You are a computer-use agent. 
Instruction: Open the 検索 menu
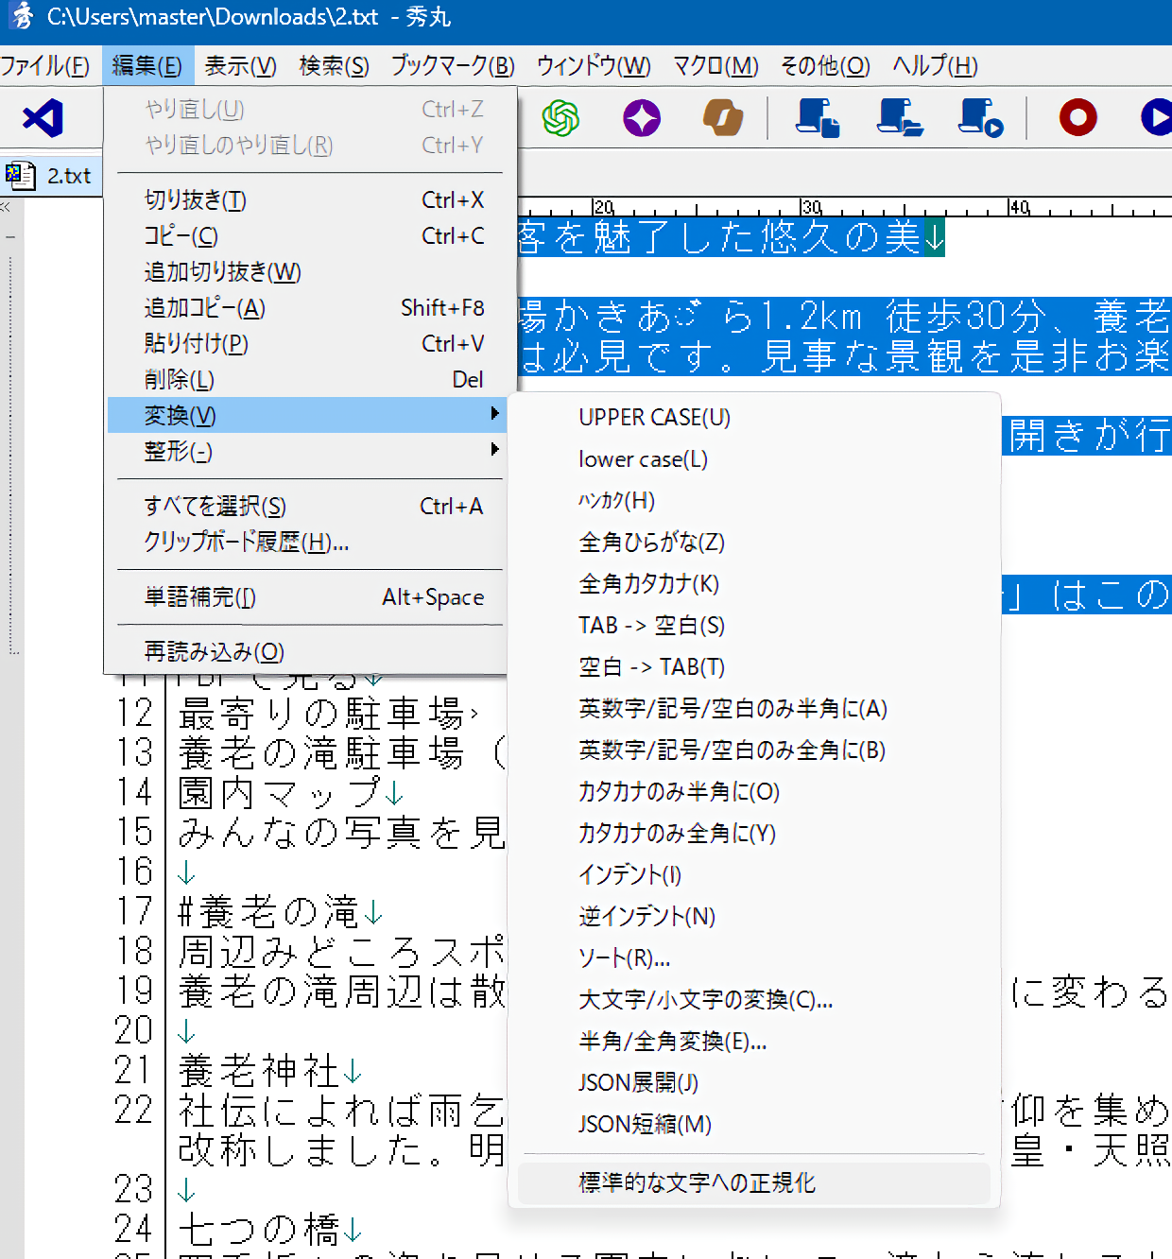click(334, 66)
